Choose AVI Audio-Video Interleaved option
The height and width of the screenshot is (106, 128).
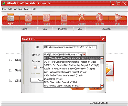pyautogui.click(x=72, y=75)
